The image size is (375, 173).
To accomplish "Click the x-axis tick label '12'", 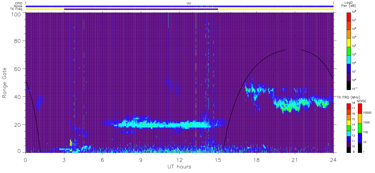I will [x=179, y=160].
